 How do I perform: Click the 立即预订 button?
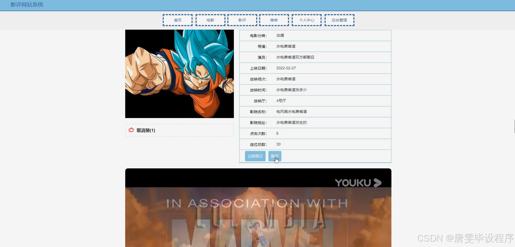pyautogui.click(x=255, y=156)
